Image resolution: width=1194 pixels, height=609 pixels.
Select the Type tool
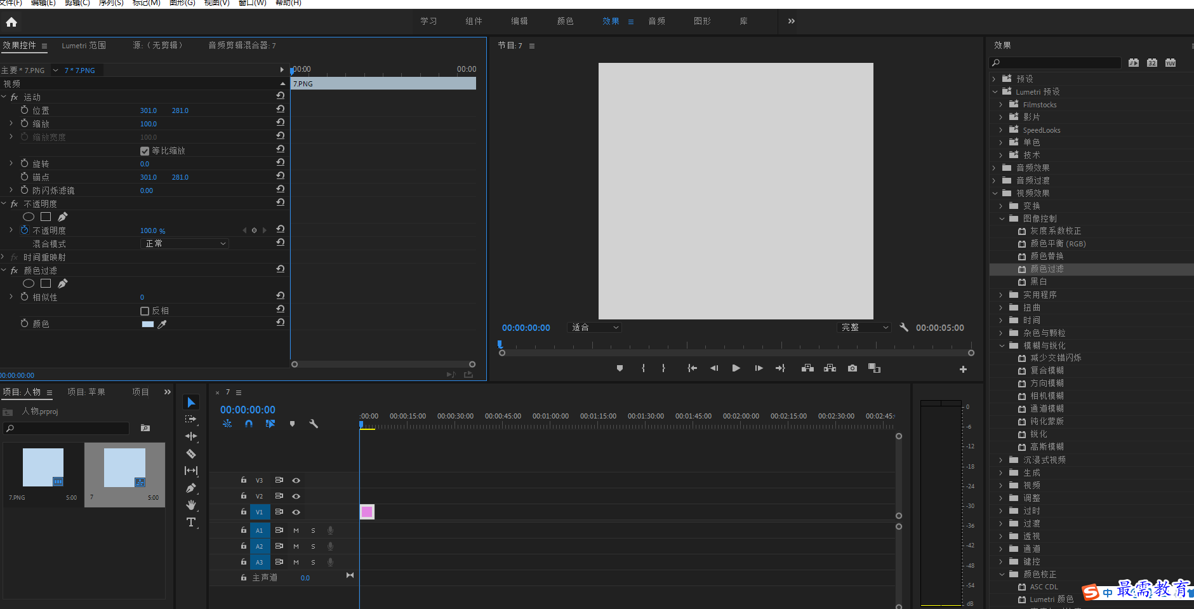[x=191, y=522]
